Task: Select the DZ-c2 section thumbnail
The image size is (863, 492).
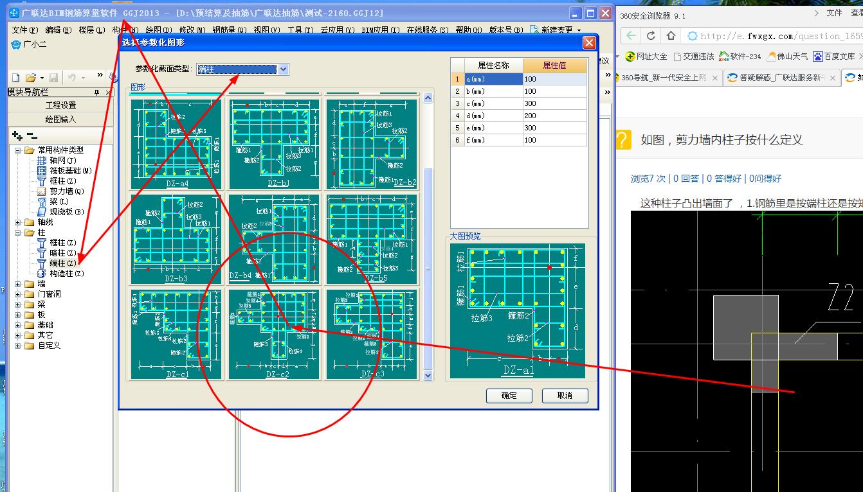Action: pyautogui.click(x=275, y=335)
